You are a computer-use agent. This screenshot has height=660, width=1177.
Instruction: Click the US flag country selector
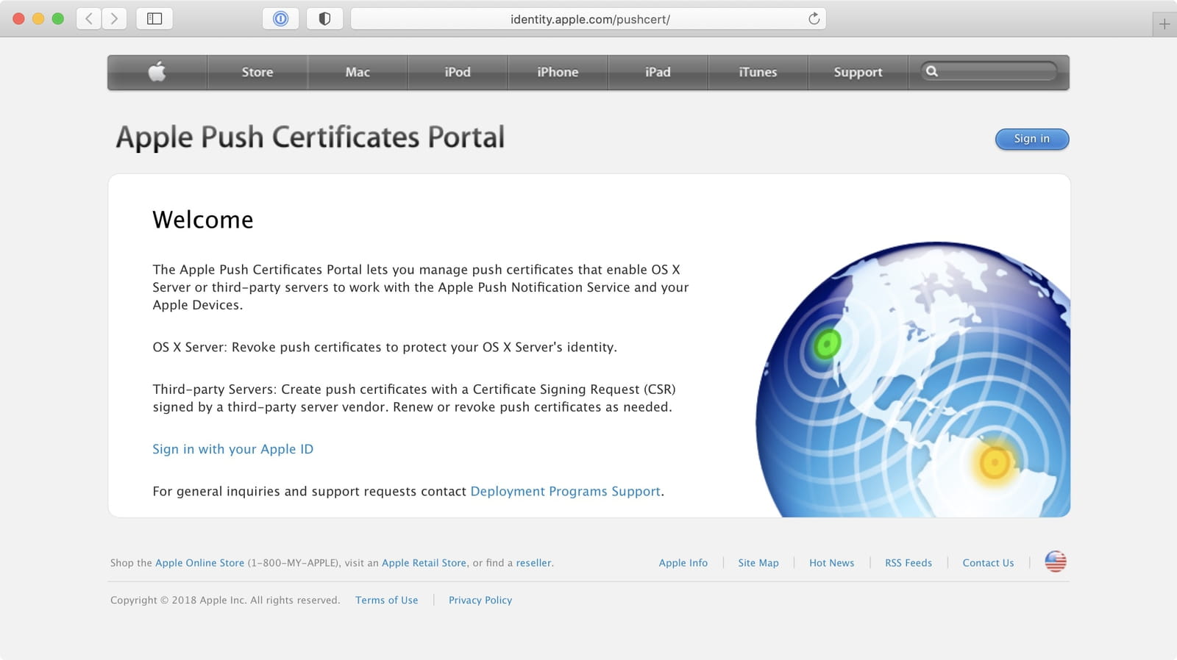click(1056, 562)
